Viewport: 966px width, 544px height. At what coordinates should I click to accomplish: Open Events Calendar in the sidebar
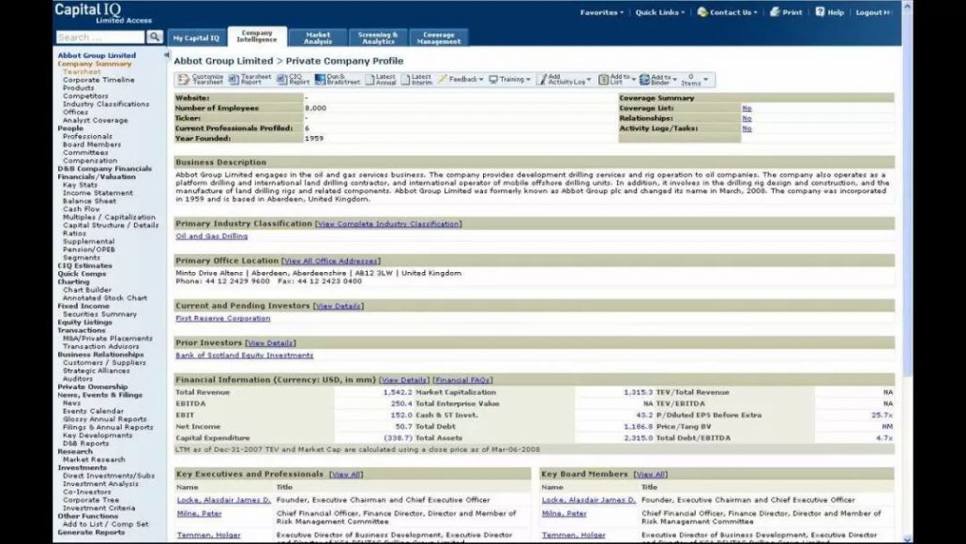[x=93, y=411]
